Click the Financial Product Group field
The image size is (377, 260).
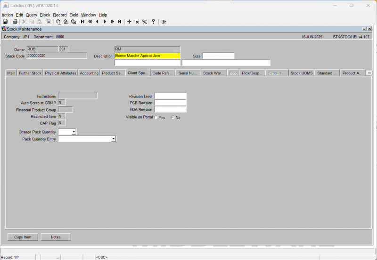click(66, 110)
